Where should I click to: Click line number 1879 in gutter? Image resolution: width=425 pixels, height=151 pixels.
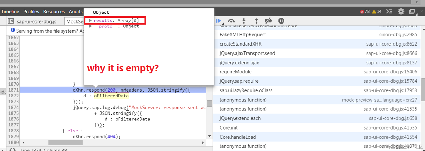click(x=13, y=137)
